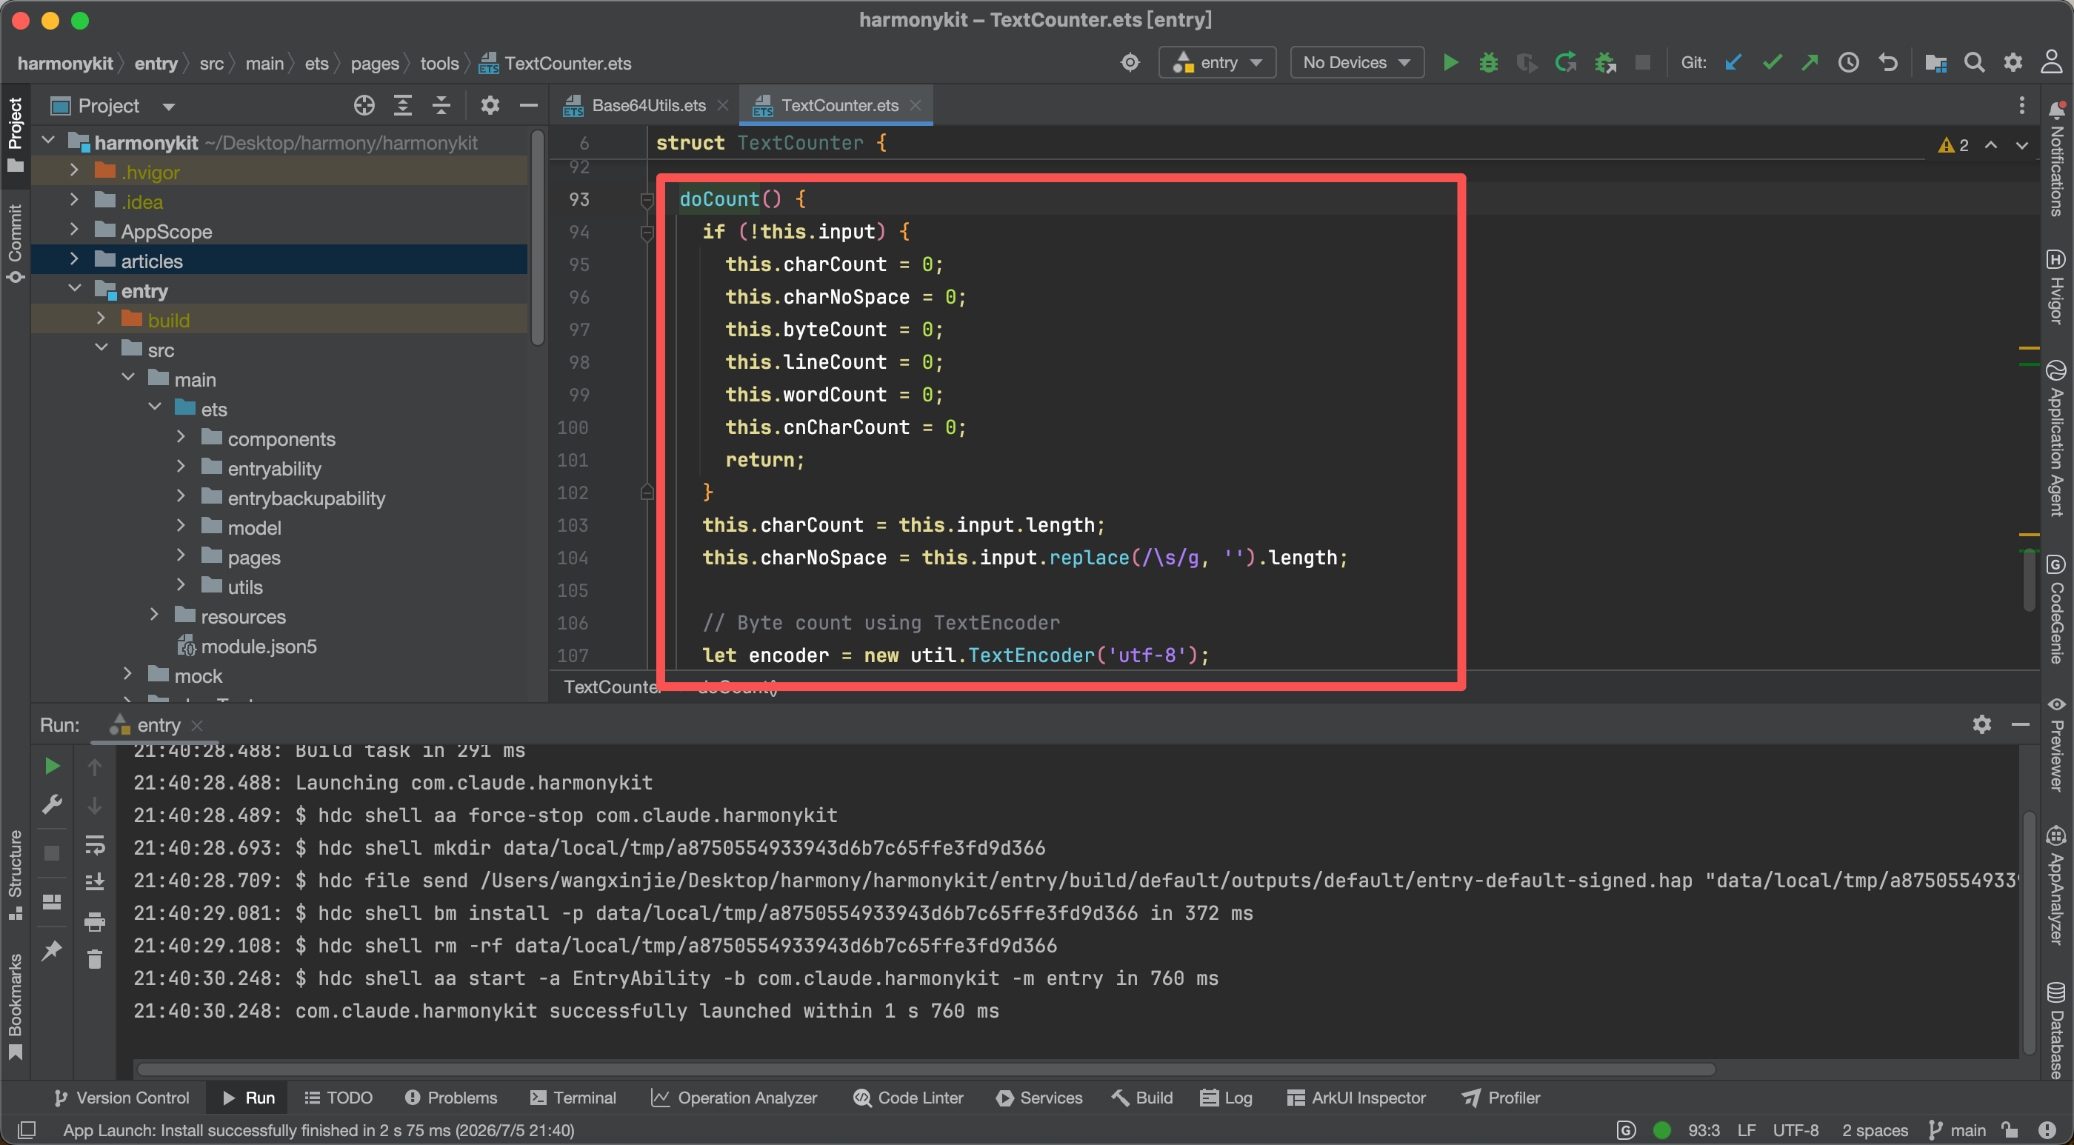This screenshot has height=1145, width=2074.
Task: Open entry run configuration dropdown
Action: pyautogui.click(x=1216, y=63)
